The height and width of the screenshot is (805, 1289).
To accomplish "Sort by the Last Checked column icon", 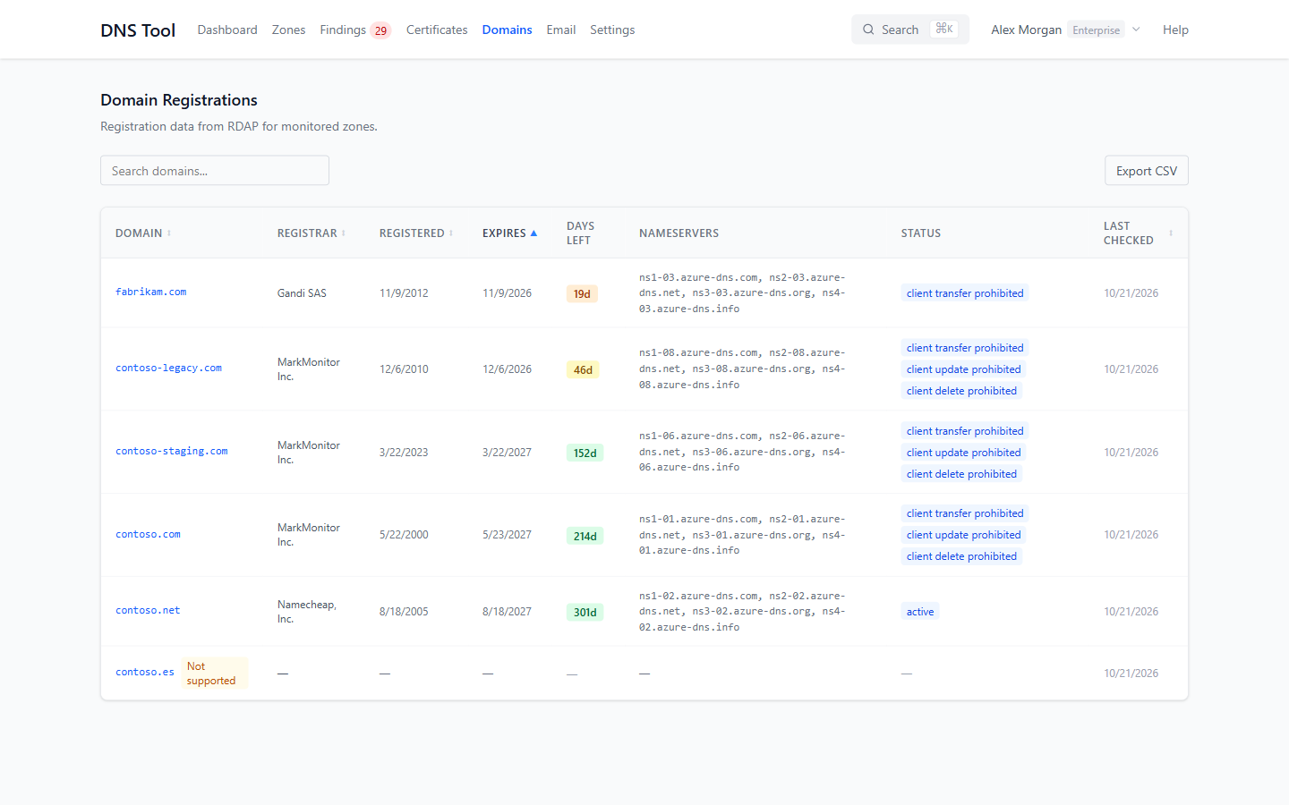I will [x=1171, y=233].
